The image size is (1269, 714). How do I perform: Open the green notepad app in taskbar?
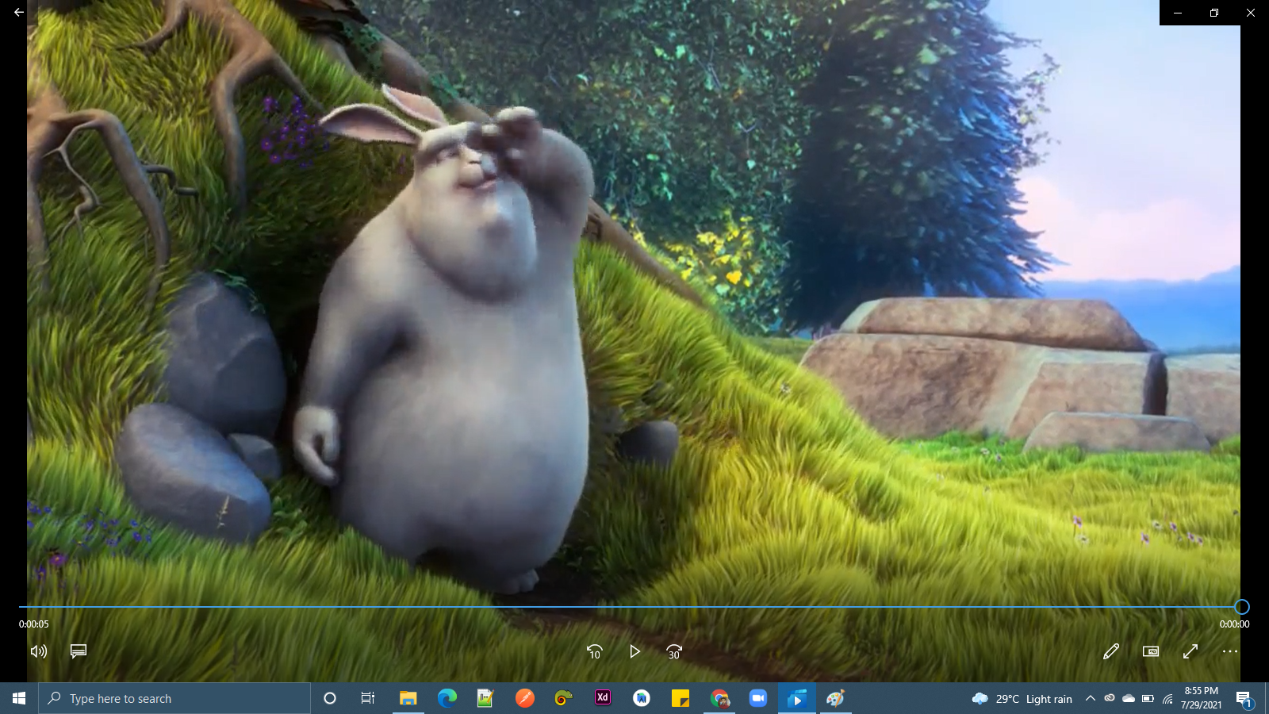click(485, 698)
